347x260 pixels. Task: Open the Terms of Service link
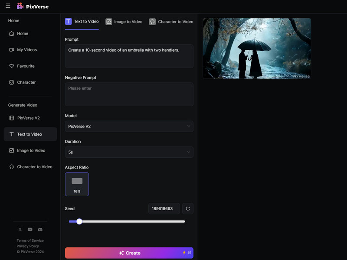[x=30, y=240]
